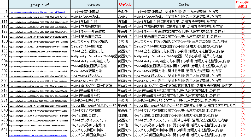Select cell 'CanvaでYMM4風演出' in truncate column
The height and width of the screenshot is (137, 251).
(94, 46)
